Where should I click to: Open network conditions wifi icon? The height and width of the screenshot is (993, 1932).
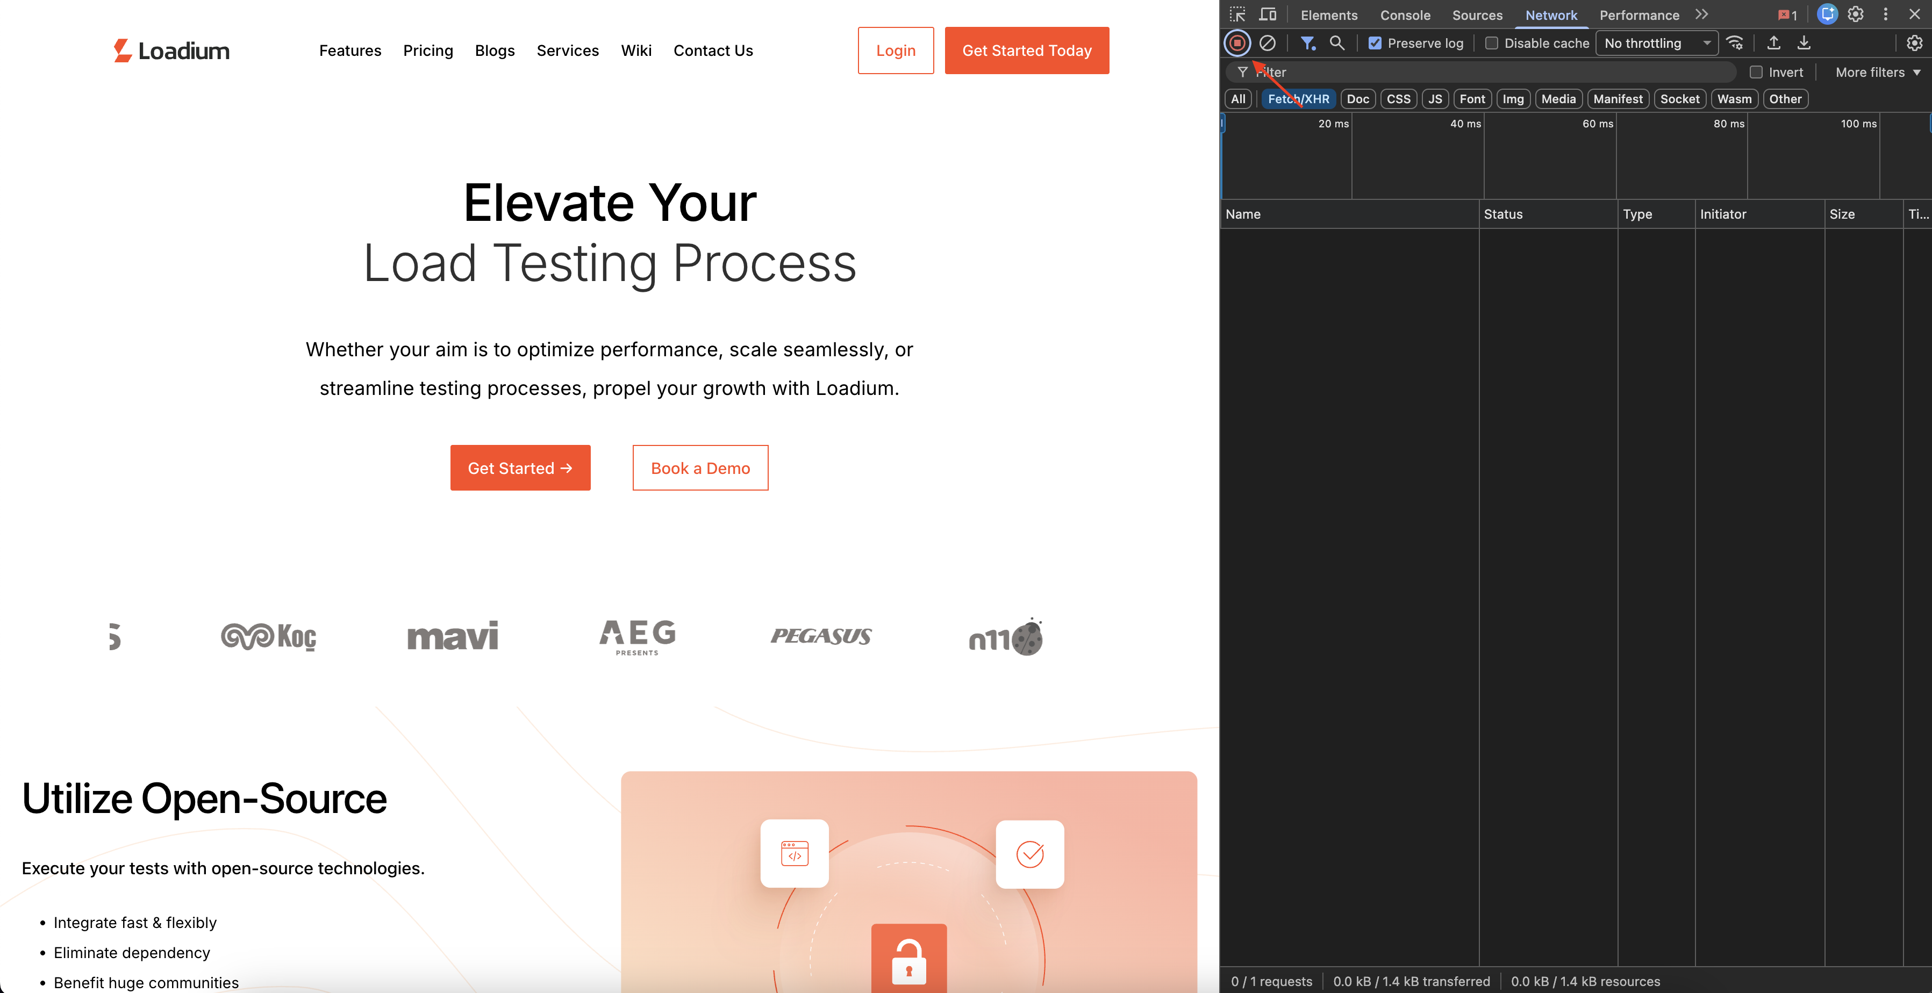[1735, 44]
